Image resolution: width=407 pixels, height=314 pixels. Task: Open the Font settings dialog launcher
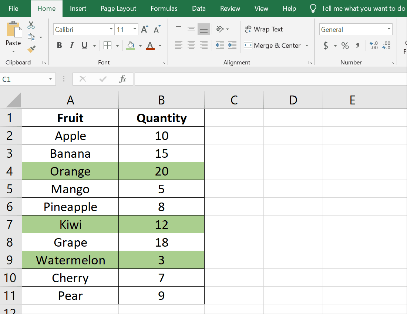(x=163, y=63)
